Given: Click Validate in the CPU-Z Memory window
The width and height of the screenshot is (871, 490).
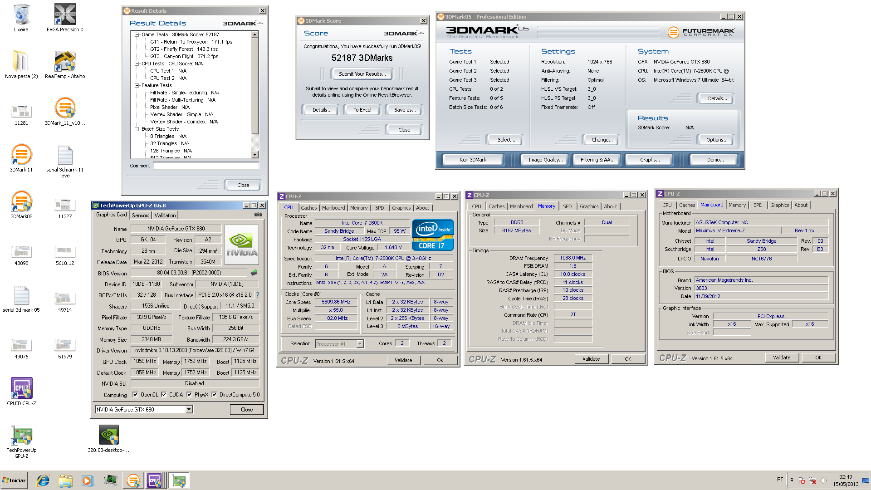Looking at the screenshot, I should coord(591,359).
